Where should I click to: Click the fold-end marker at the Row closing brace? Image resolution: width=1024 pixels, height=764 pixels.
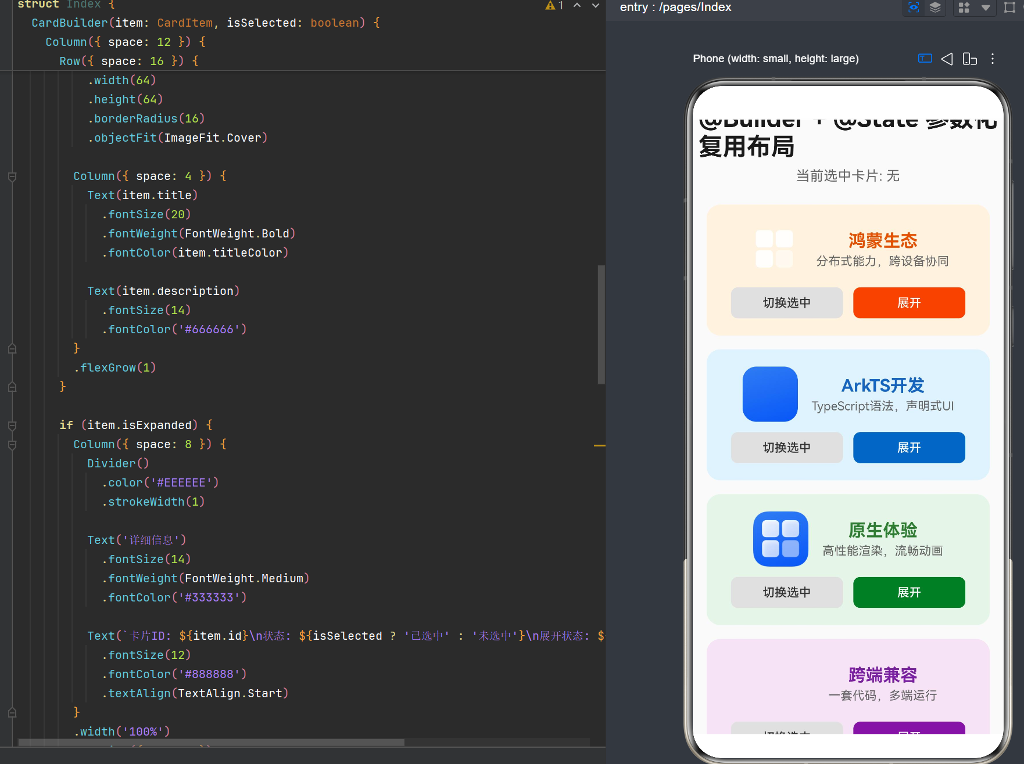[12, 387]
